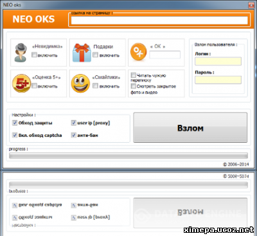Focus the ссылка на страницу input field
257x236 pixels.
coord(159,21)
